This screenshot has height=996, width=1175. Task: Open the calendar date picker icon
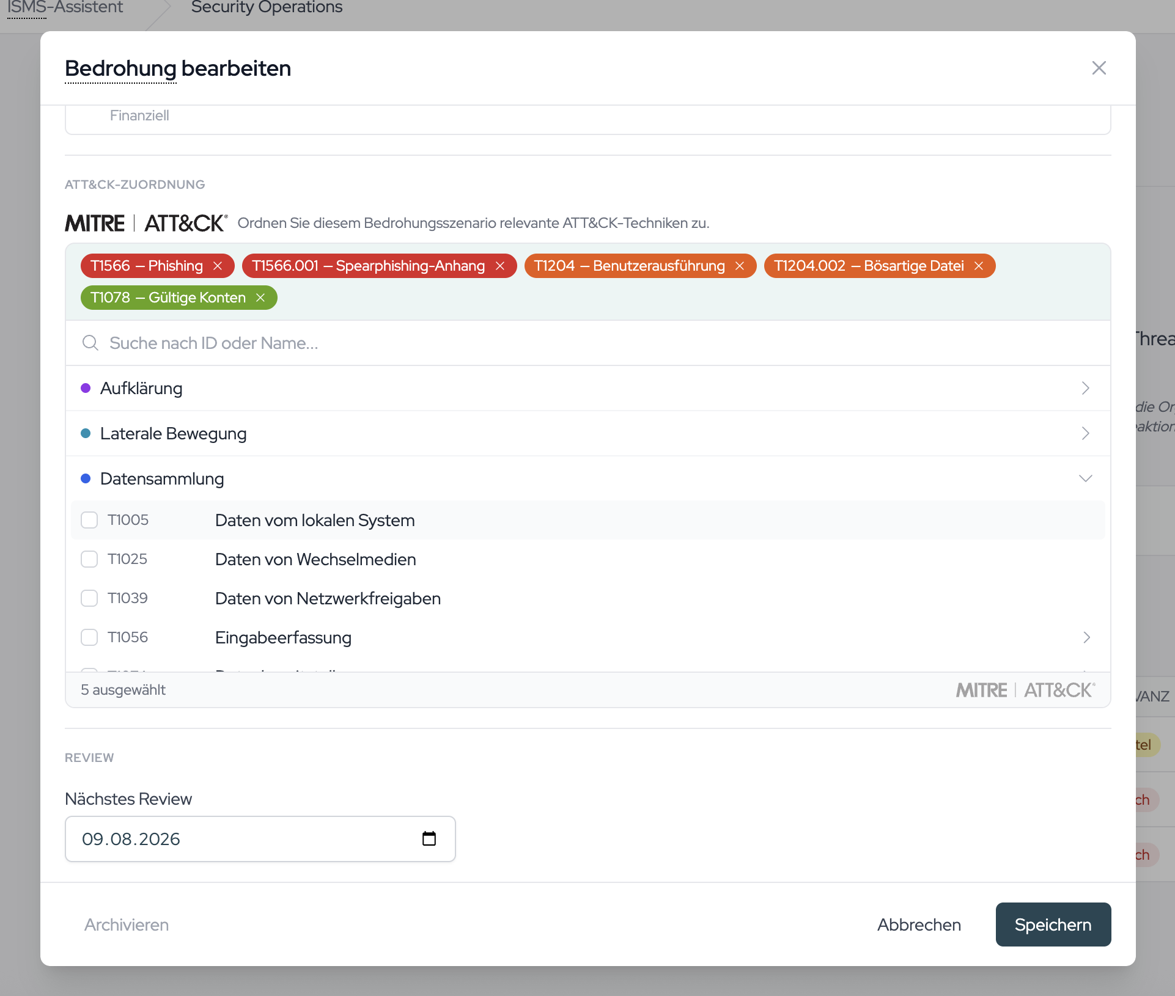point(429,838)
